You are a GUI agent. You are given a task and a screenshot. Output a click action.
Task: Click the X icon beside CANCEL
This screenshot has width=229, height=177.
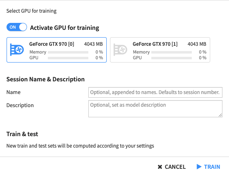tap(160, 167)
